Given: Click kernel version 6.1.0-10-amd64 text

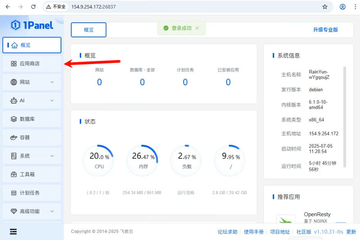Looking at the screenshot, I should (x=318, y=105).
